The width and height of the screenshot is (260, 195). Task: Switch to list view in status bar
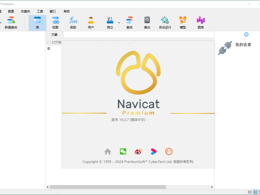click(x=255, y=192)
